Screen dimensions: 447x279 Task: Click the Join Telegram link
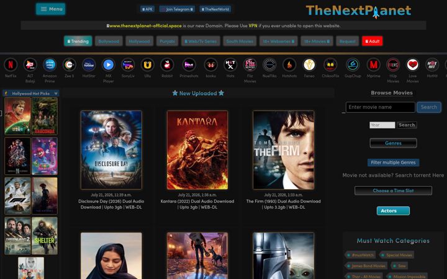pyautogui.click(x=177, y=9)
